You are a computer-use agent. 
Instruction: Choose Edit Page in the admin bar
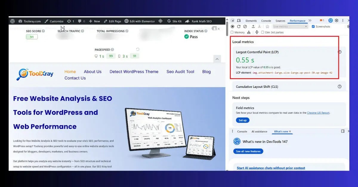point(112,21)
